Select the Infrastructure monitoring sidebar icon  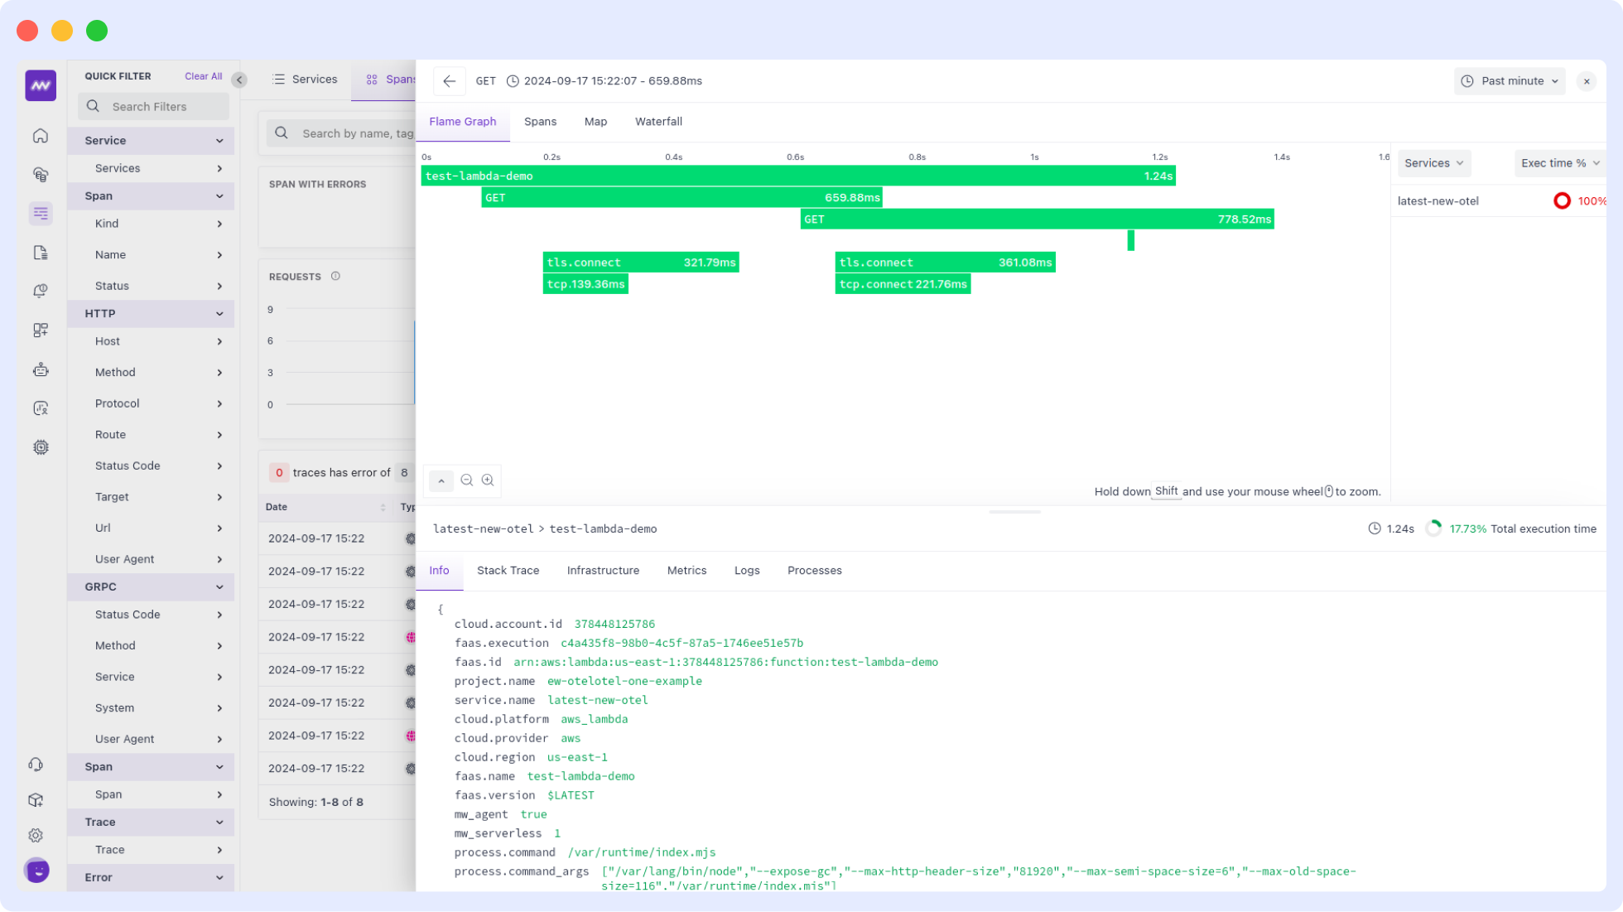pos(40,175)
